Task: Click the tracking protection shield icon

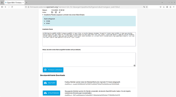Action: (26, 7)
